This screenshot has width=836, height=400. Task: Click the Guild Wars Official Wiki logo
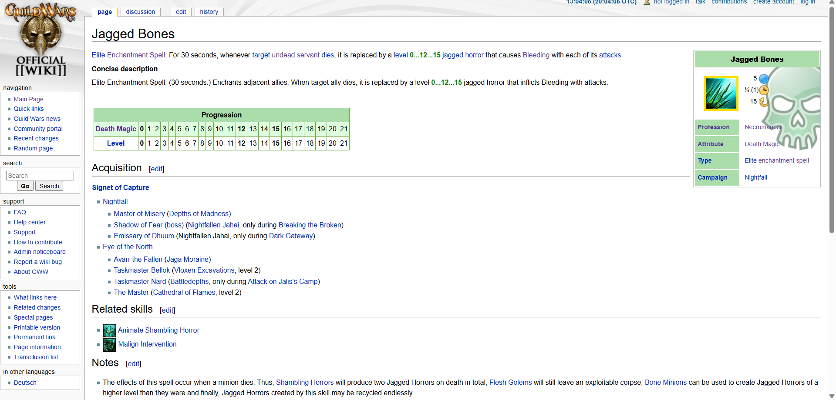(x=40, y=39)
